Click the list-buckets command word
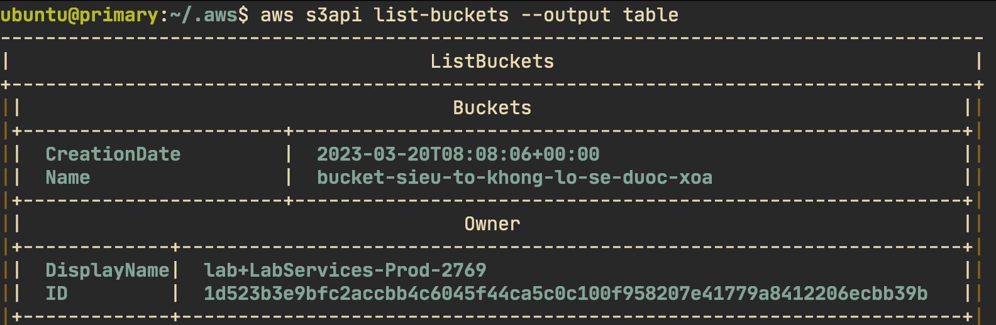The height and width of the screenshot is (325, 996). pos(441,15)
